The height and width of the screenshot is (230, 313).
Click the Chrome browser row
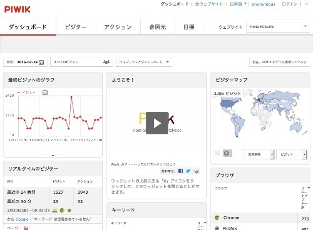[260, 218]
